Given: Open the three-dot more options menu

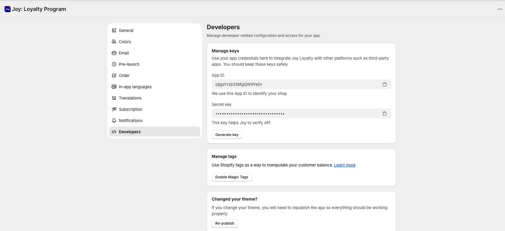Looking at the screenshot, I should coord(500,9).
